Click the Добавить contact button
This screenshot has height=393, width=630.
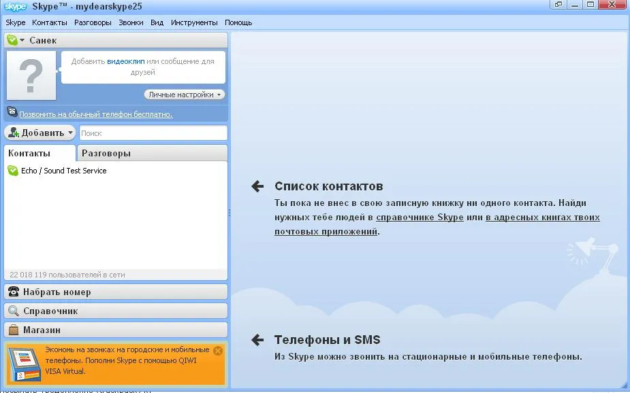pos(40,133)
